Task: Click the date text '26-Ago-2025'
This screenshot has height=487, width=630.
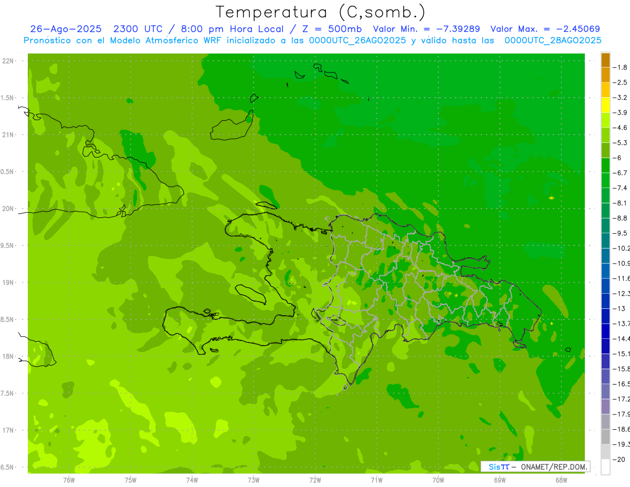Action: [x=66, y=29]
